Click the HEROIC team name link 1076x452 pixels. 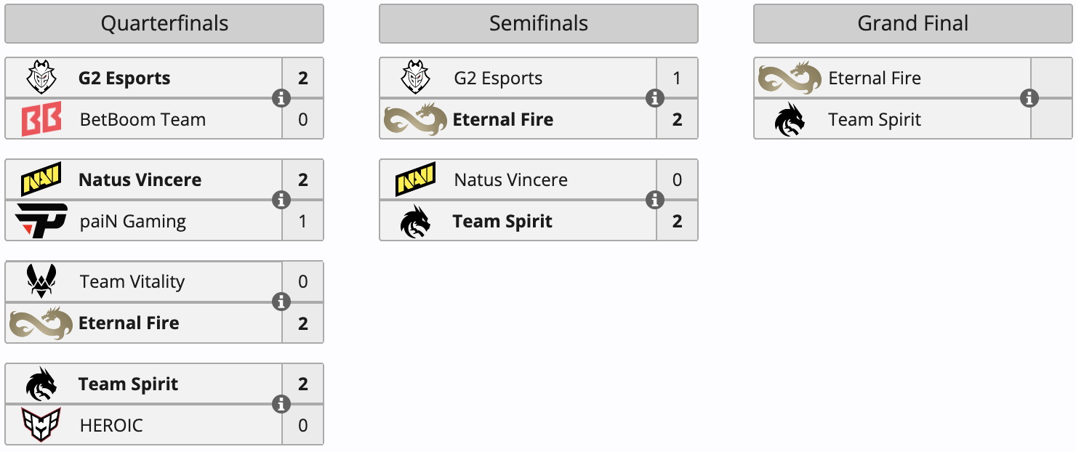tap(111, 425)
